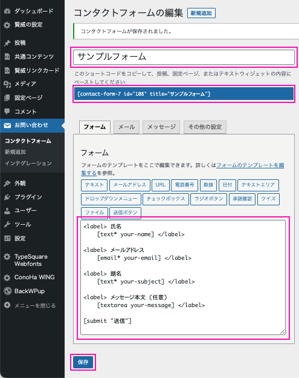
Task: Insert a テキストエリア tag
Action: coord(258,185)
